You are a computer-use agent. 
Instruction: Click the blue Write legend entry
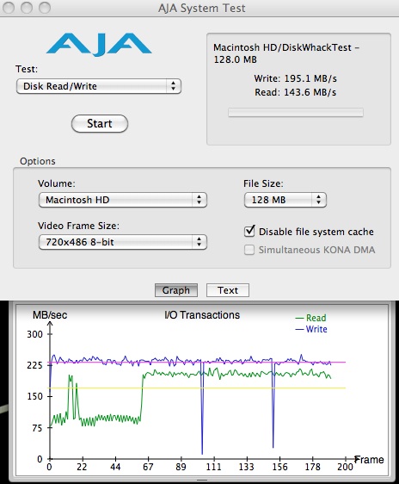[x=311, y=329]
